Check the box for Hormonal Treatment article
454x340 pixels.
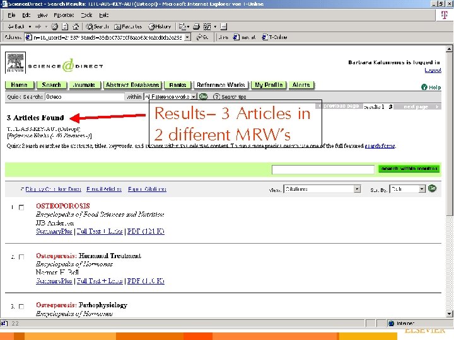pyautogui.click(x=21, y=257)
